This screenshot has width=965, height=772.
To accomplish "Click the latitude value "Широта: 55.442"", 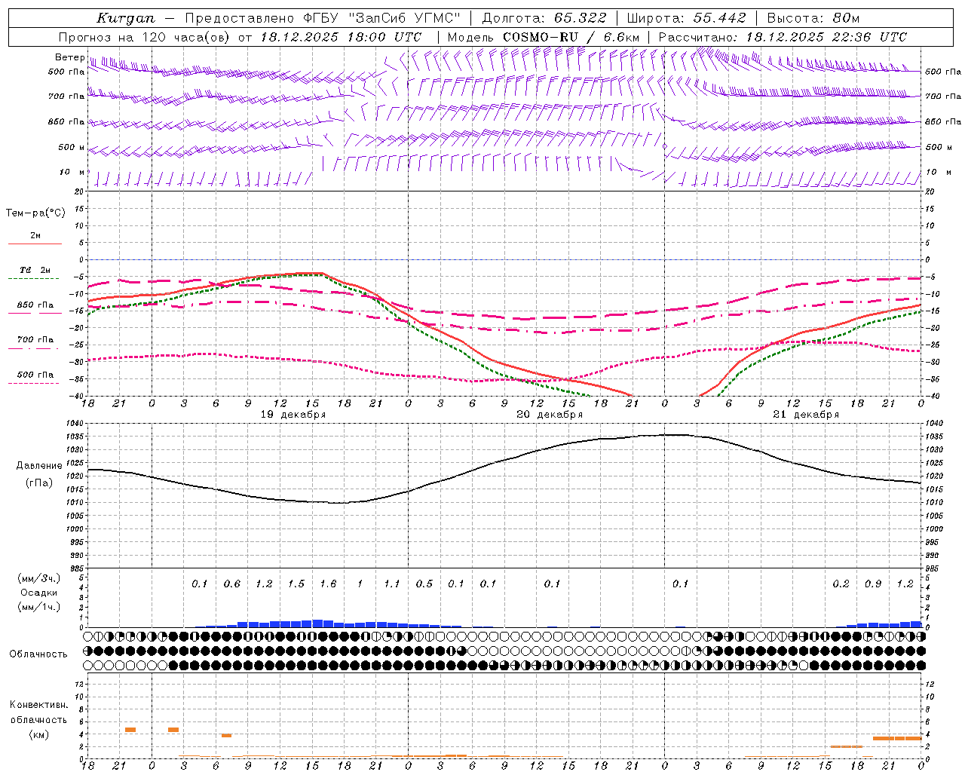I will pos(687,18).
